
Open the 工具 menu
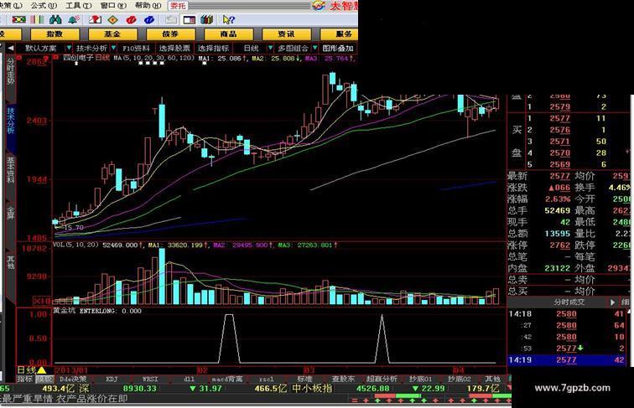tap(78, 6)
